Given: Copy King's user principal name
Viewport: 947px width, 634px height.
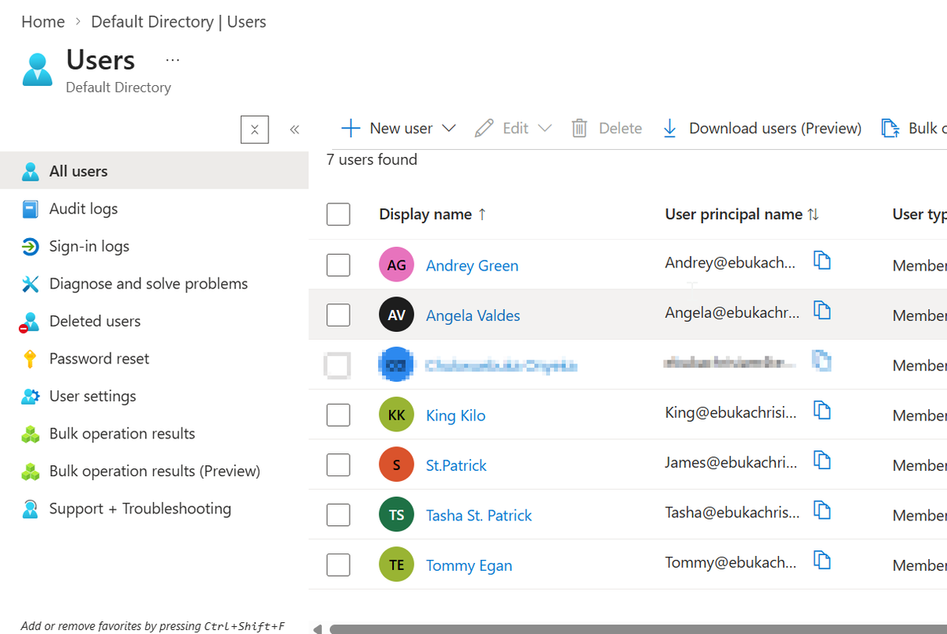Looking at the screenshot, I should [822, 411].
